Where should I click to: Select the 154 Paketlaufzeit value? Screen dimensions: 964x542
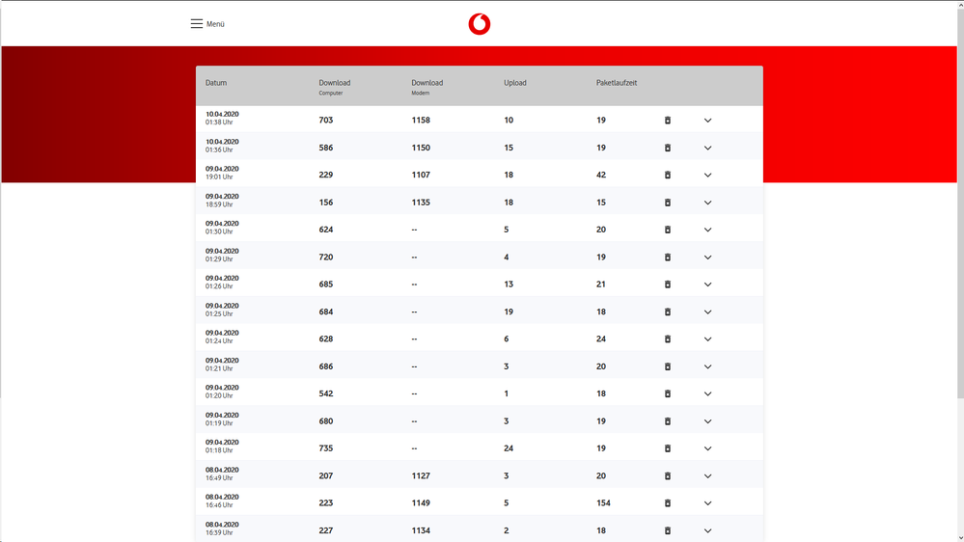pos(603,503)
